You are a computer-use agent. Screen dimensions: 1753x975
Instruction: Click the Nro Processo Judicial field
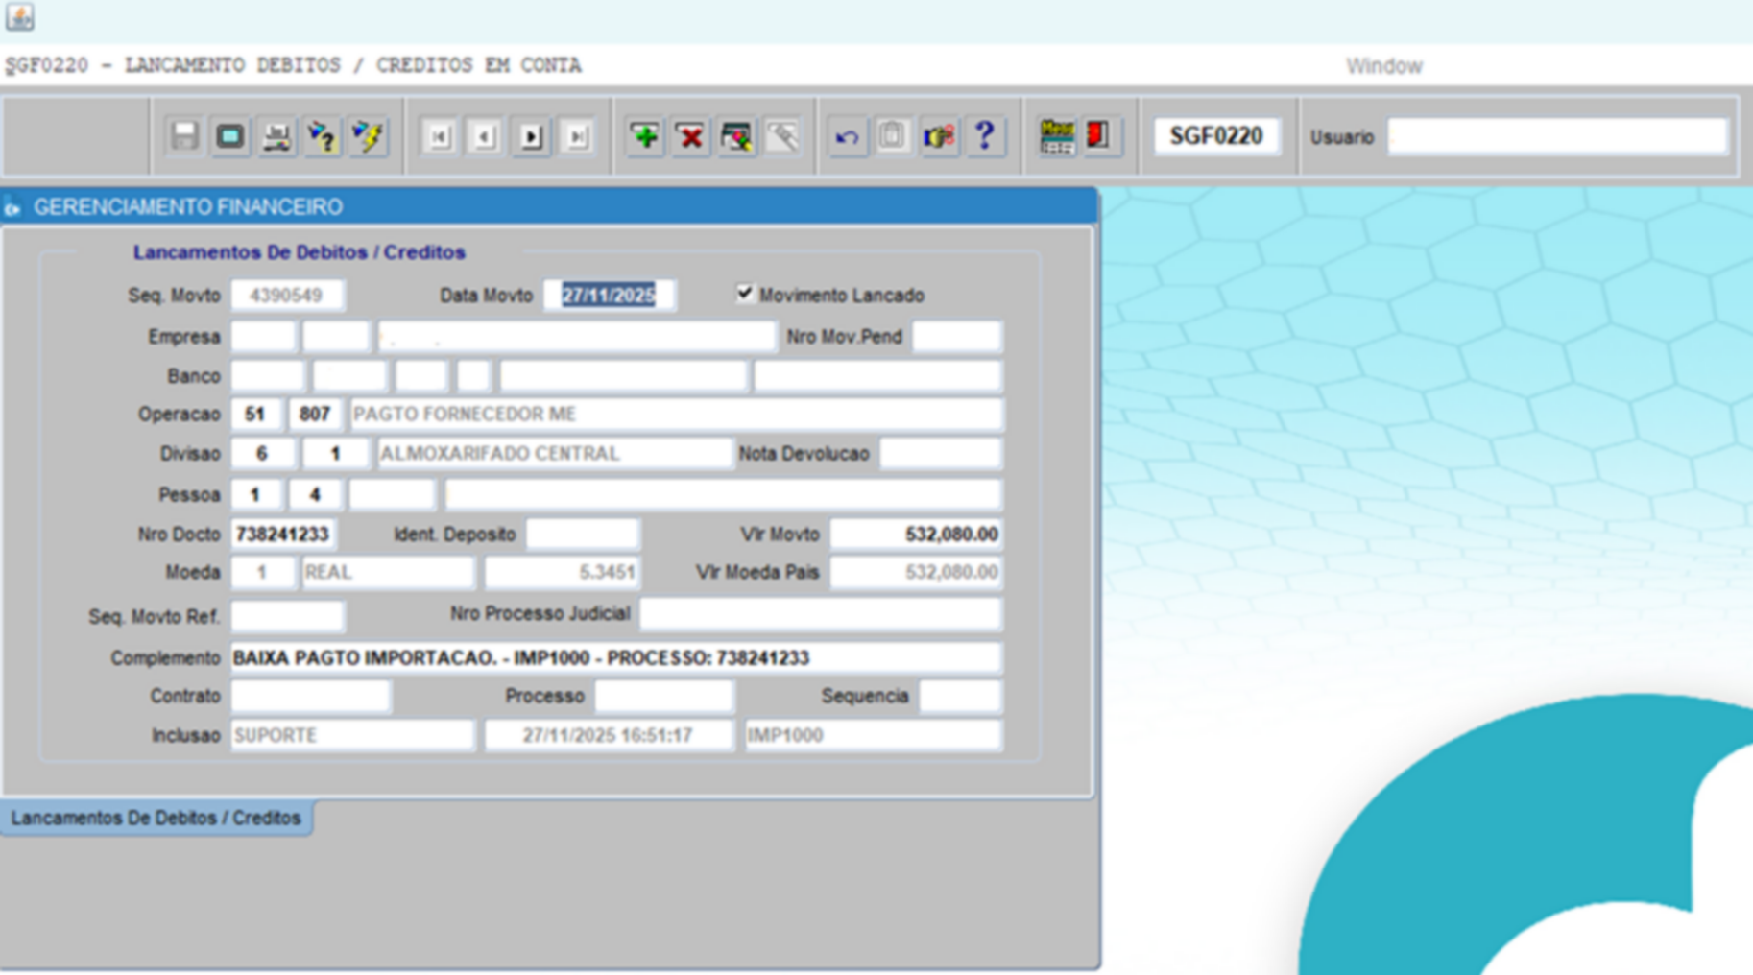point(821,614)
